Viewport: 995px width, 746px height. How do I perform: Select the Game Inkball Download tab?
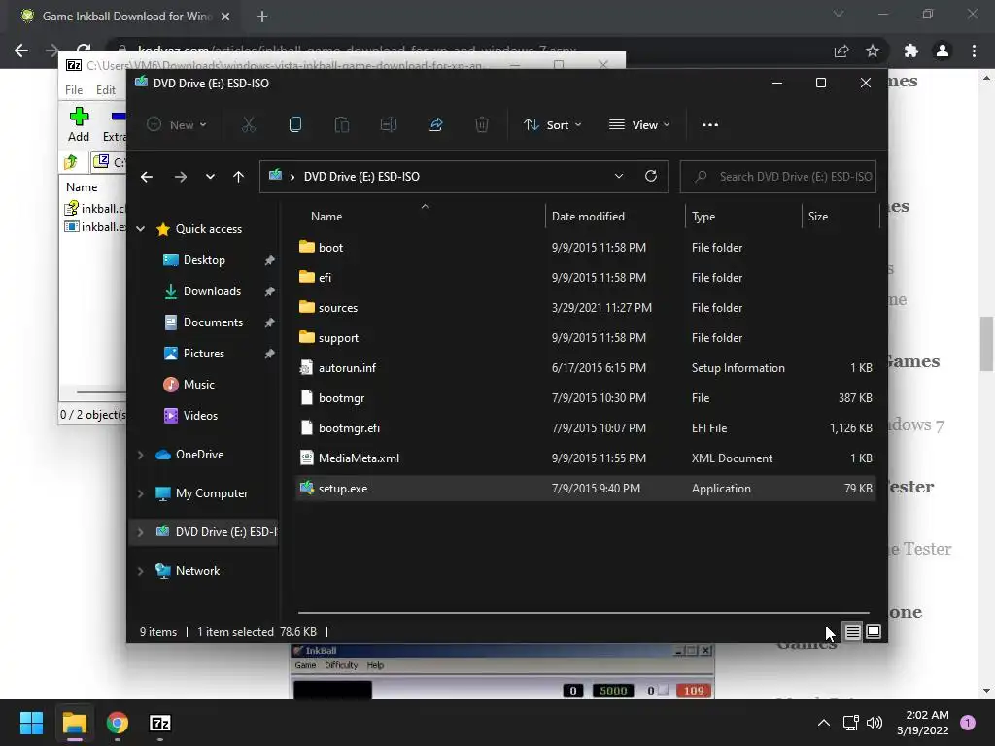[x=127, y=17]
